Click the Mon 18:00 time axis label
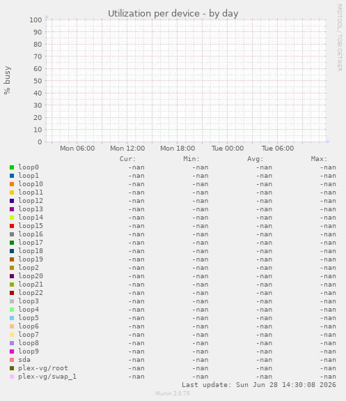 click(x=178, y=149)
